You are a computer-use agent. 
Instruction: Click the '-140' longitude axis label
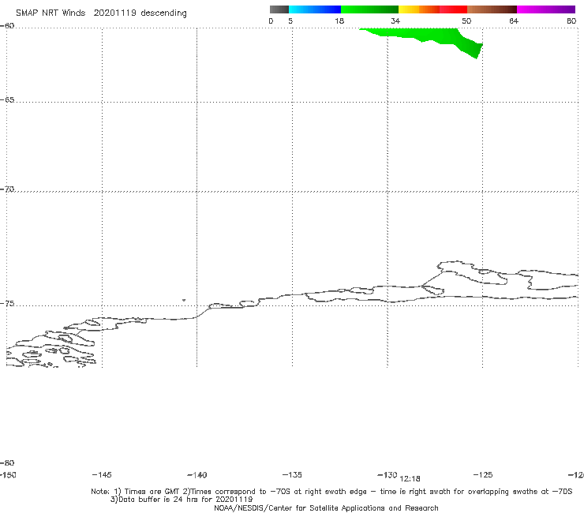tap(197, 475)
